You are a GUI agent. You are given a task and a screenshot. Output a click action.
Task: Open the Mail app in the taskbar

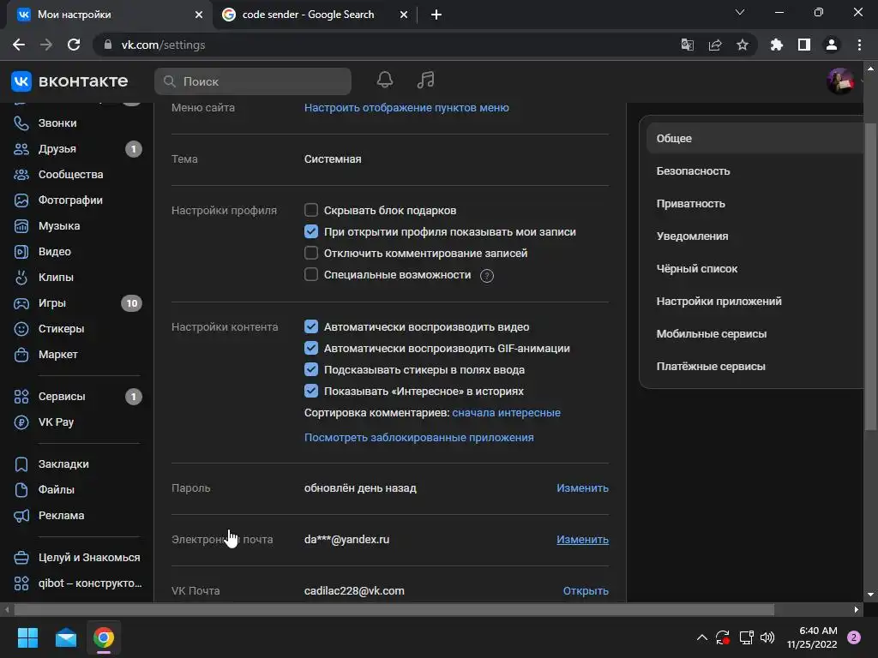coord(66,637)
